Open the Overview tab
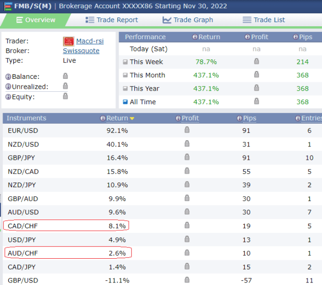Screen dimensions: 322x285 36,20
